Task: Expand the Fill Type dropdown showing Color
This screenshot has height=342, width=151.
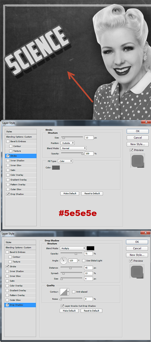Action: pyautogui.click(x=65, y=161)
